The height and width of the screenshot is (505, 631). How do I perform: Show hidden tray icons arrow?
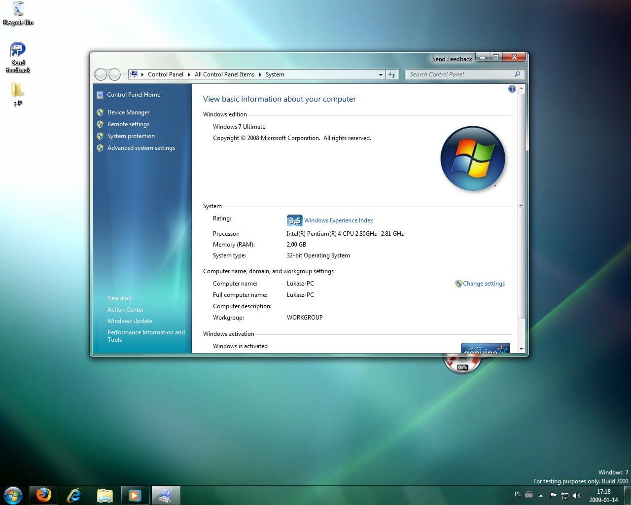click(x=541, y=495)
